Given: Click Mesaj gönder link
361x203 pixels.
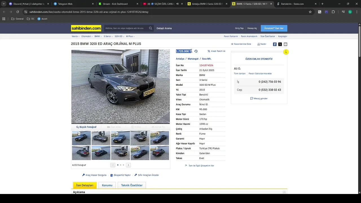Looking at the screenshot, I should (x=259, y=98).
